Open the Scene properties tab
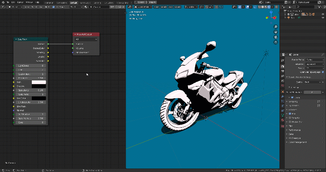This screenshot has width=326, height=172. click(x=283, y=81)
